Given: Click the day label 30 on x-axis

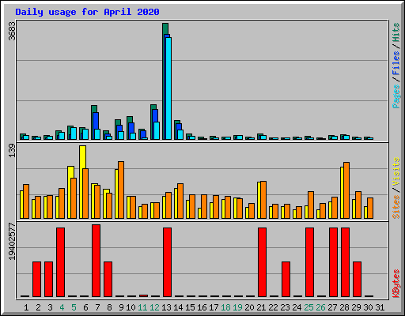Looking at the screenshot, I should pos(368,307).
